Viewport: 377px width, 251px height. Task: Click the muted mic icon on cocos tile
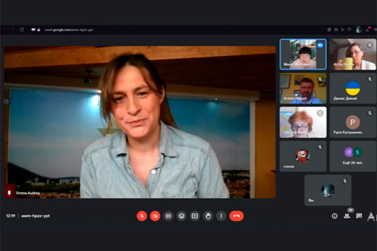320,147
